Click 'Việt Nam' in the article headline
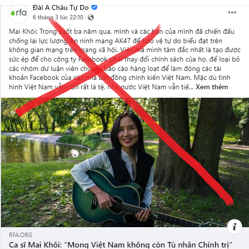The height and width of the screenshot is (249, 249). coord(107,245)
